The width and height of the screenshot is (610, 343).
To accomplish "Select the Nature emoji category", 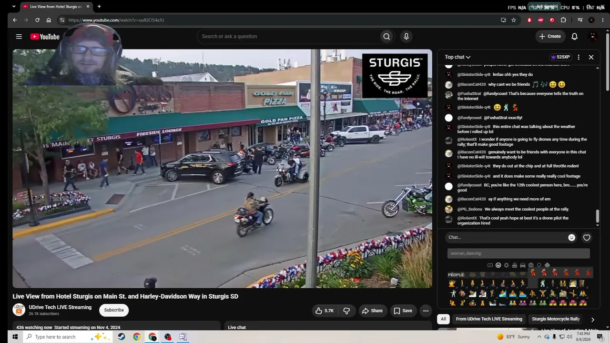I will click(x=507, y=265).
